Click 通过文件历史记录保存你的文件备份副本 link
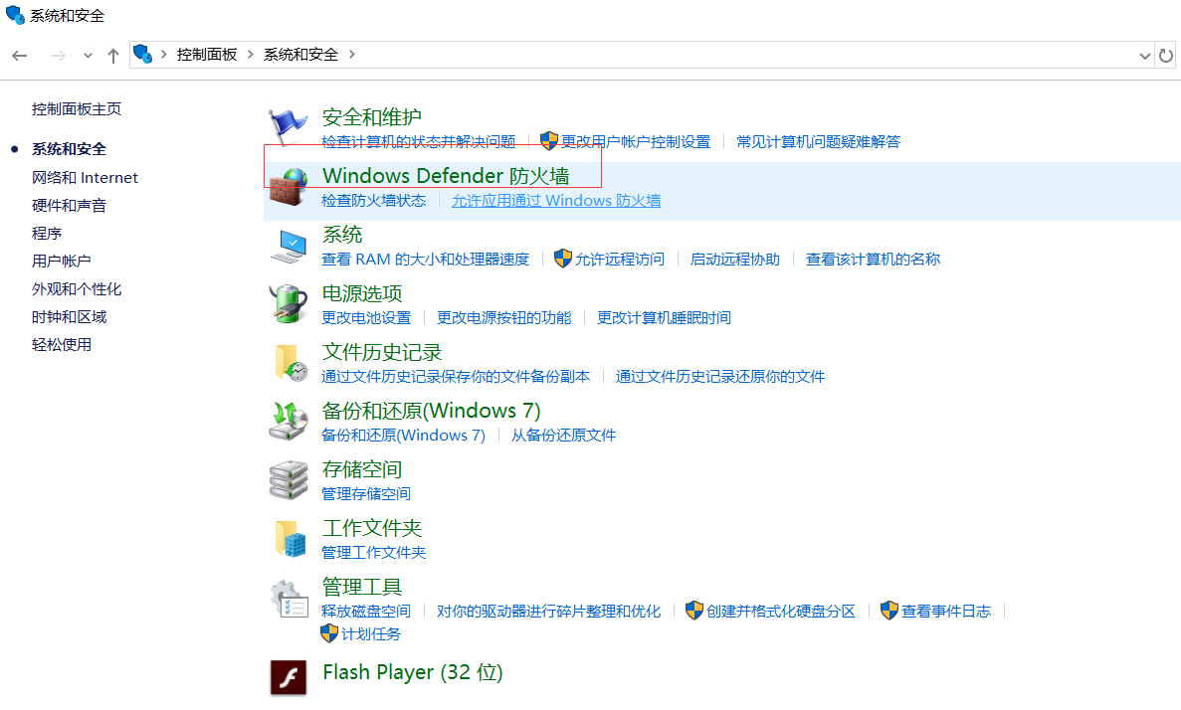 (456, 377)
